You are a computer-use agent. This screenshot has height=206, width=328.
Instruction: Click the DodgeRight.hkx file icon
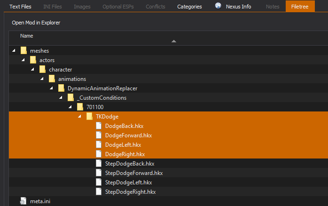point(99,154)
